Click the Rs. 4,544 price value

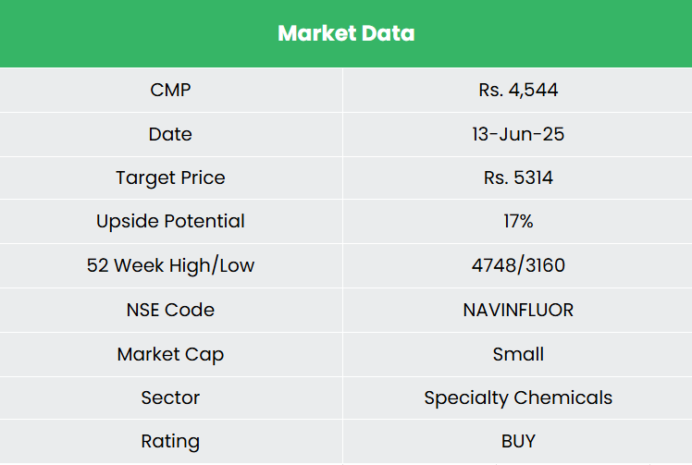pos(518,90)
